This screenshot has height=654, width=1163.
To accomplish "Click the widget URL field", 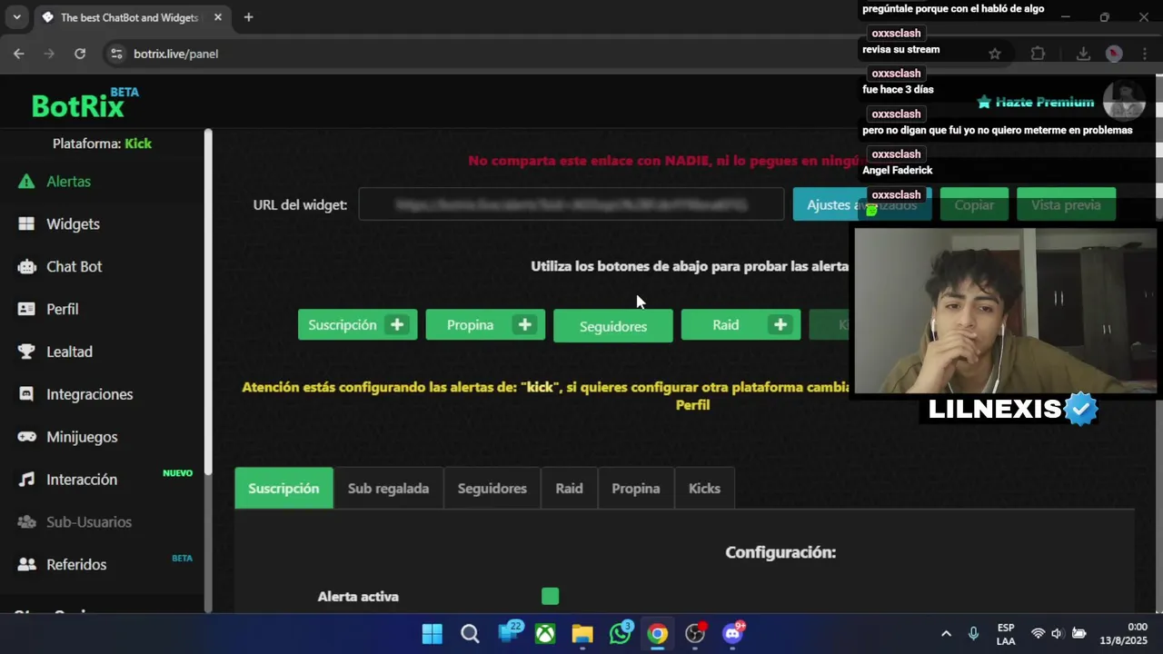I will tap(571, 204).
